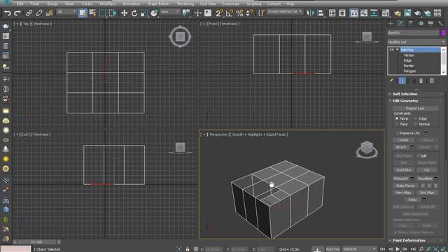Select the Select and Link chain icon

pyautogui.click(x=29, y=13)
